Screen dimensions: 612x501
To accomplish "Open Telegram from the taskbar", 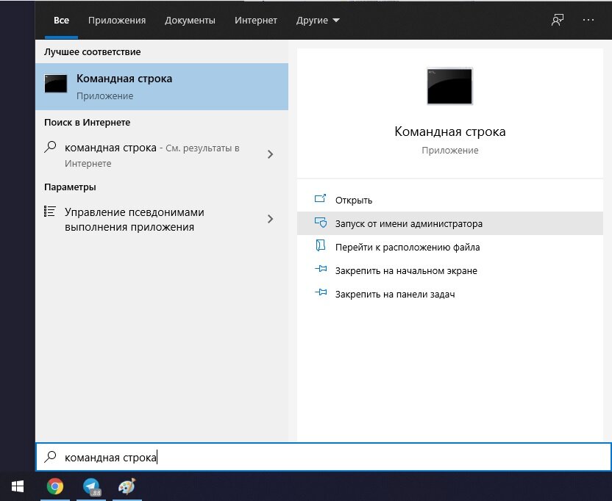I will click(91, 486).
